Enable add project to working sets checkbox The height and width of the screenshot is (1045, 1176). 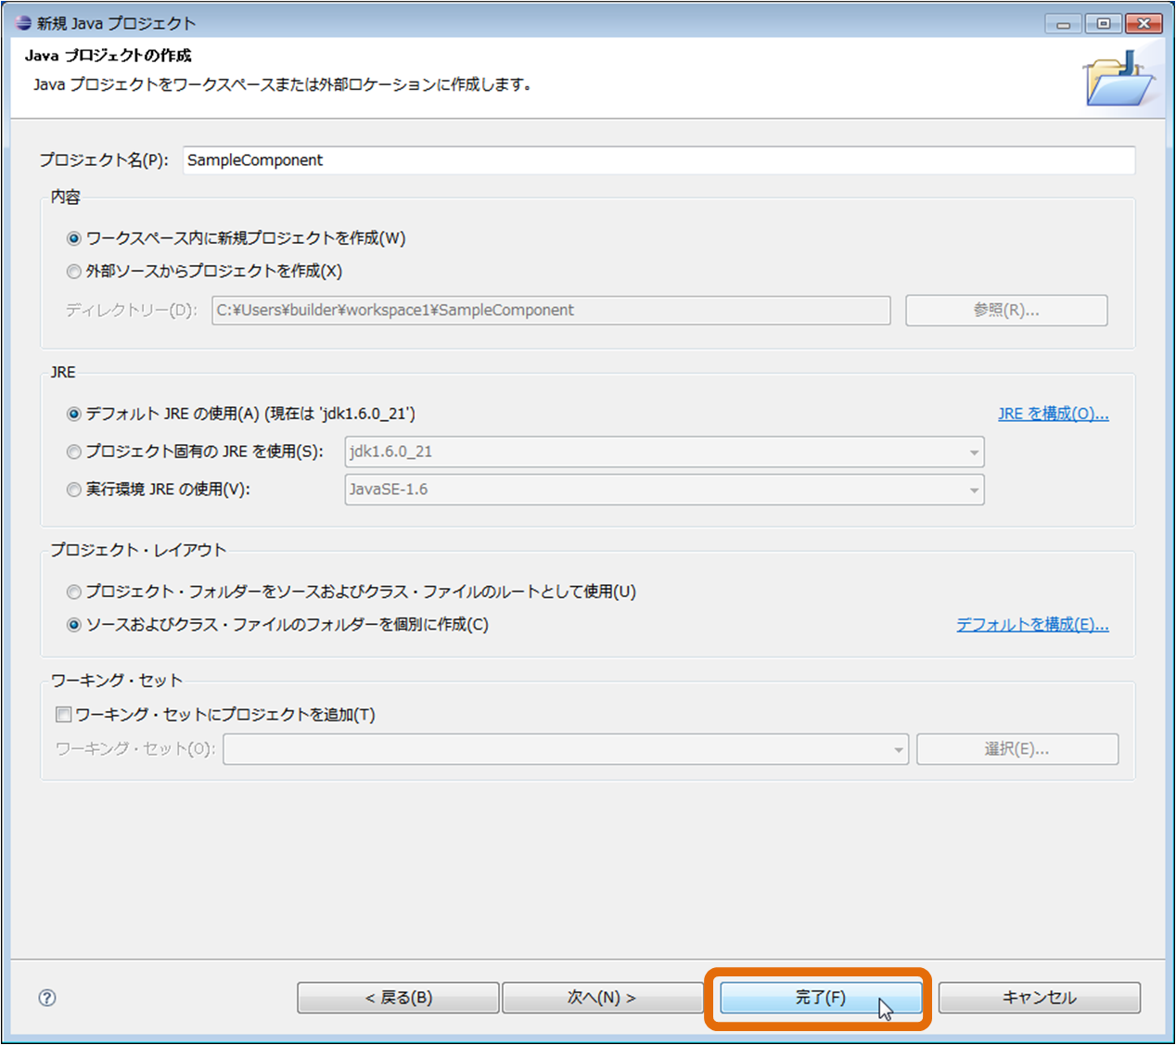pyautogui.click(x=64, y=714)
